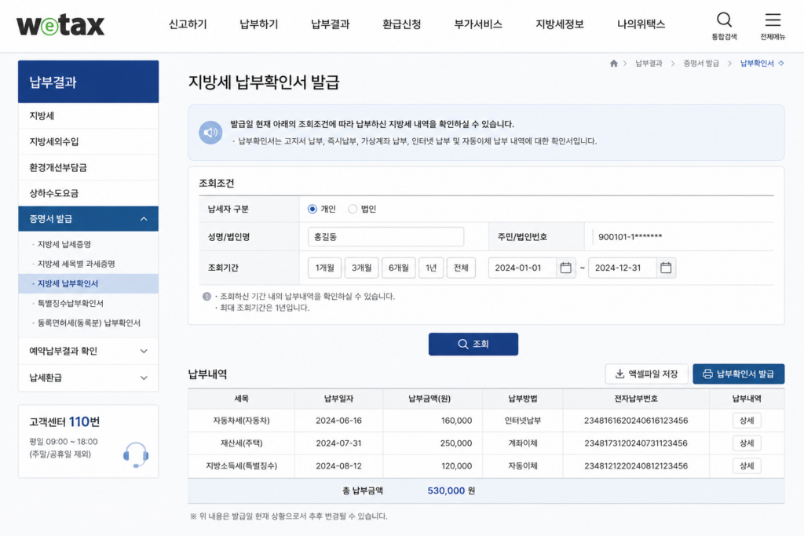804x536 pixels.
Task: Select the 법인 radio button
Action: tap(353, 209)
